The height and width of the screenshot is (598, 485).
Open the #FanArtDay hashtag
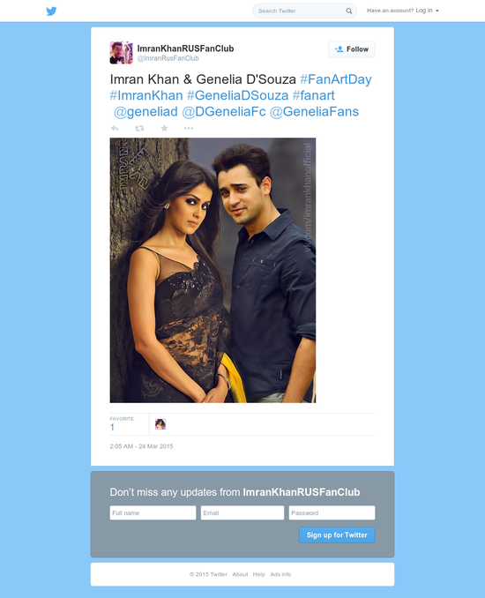[x=336, y=79]
